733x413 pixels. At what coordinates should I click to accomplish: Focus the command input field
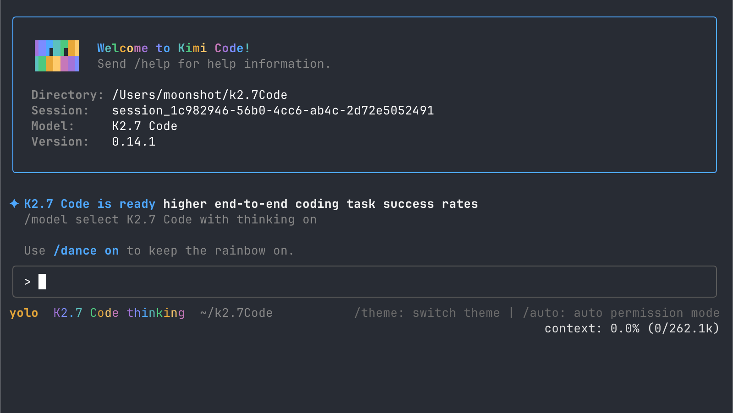pyautogui.click(x=365, y=282)
